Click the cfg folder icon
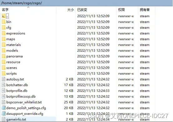Viewport: 173px width, 122px height. (x=3, y=27)
